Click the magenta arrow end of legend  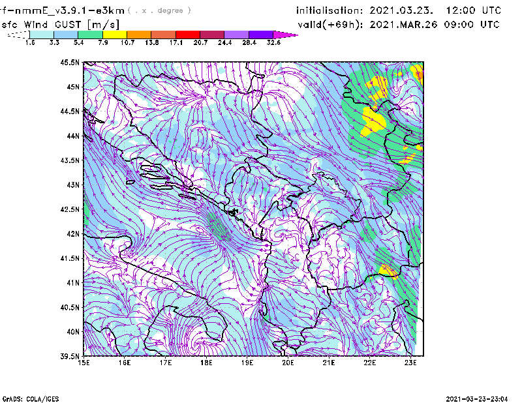pos(285,35)
